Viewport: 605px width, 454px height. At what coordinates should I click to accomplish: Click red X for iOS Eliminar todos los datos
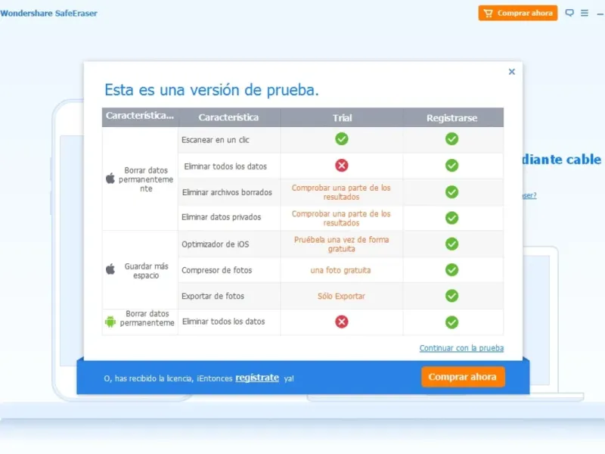[342, 166]
